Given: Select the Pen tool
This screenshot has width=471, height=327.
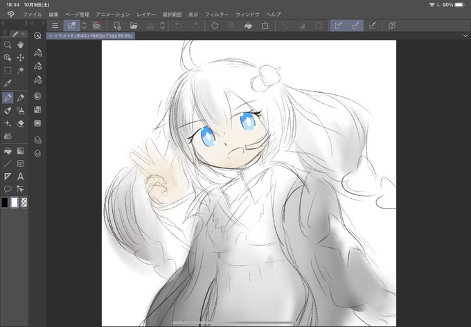Looking at the screenshot, I should point(8,98).
